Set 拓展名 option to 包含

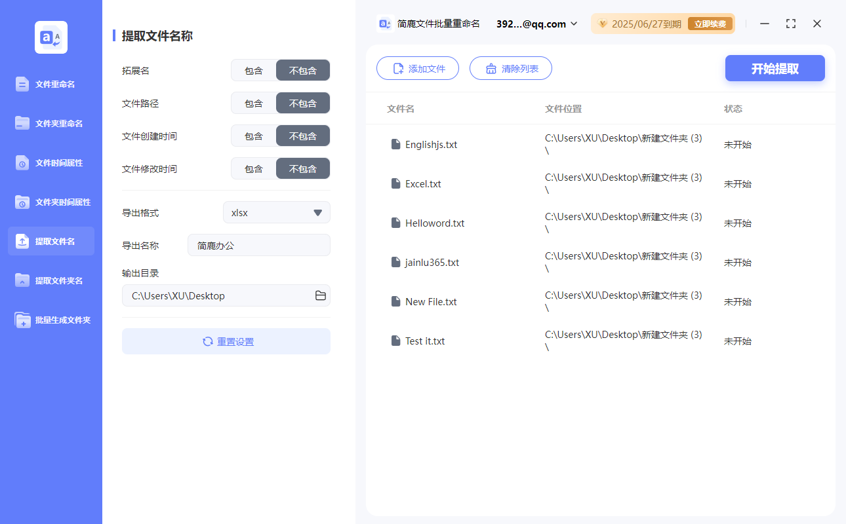pyautogui.click(x=253, y=70)
